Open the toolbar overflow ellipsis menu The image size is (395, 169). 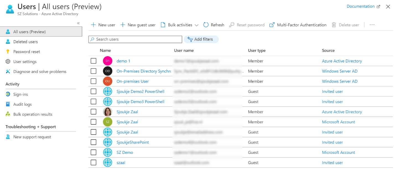[x=372, y=25]
